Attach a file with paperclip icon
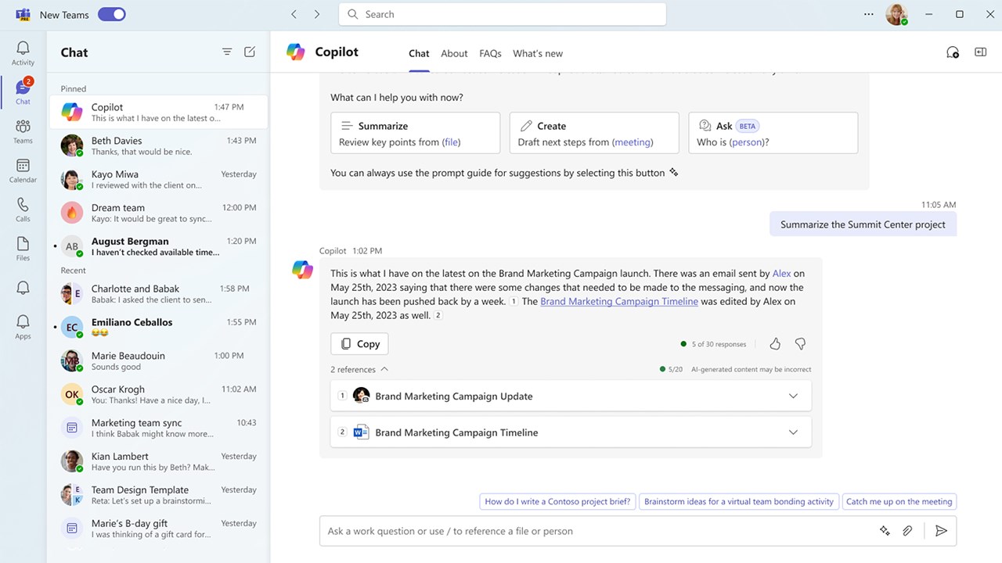This screenshot has height=563, width=1002. (907, 531)
